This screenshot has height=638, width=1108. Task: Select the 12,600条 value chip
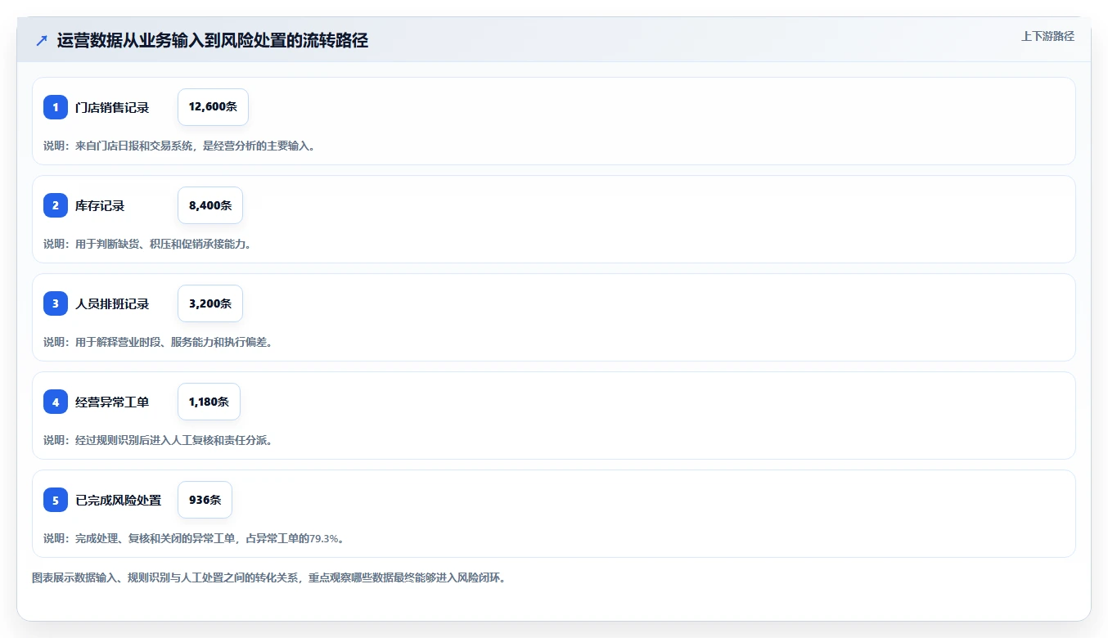pos(213,107)
